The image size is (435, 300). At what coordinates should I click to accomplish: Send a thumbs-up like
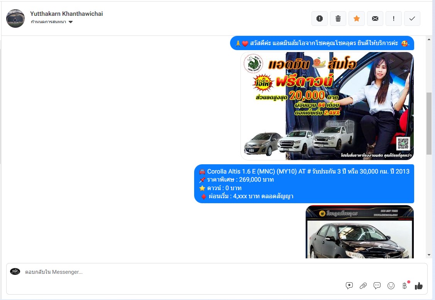(419, 286)
